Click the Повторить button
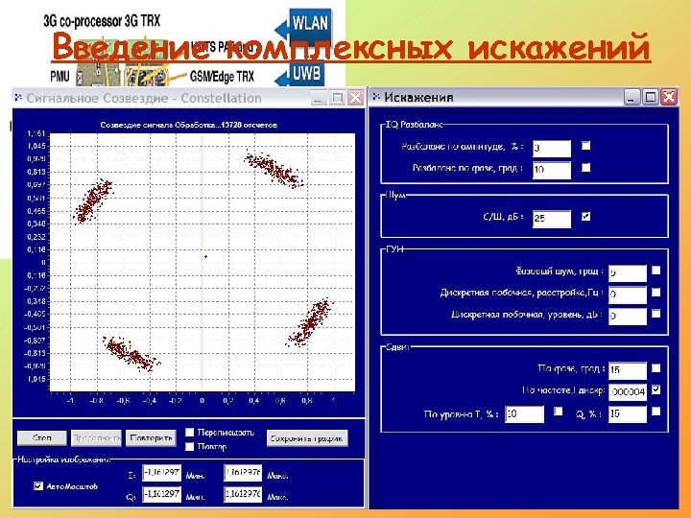Image resolution: width=691 pixels, height=518 pixels. click(151, 438)
